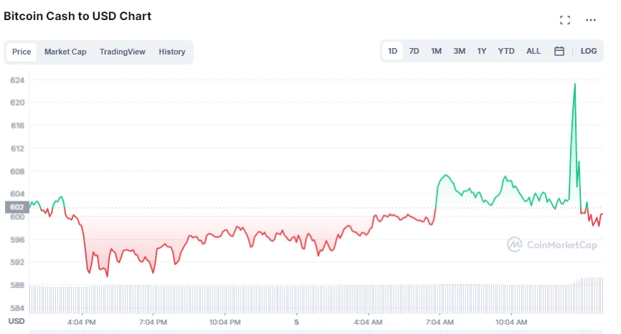The image size is (621, 334).
Task: Choose the 7D time range
Action: coord(414,51)
